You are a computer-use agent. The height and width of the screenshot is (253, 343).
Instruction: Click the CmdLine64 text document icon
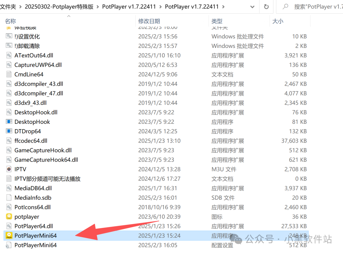tap(9, 74)
